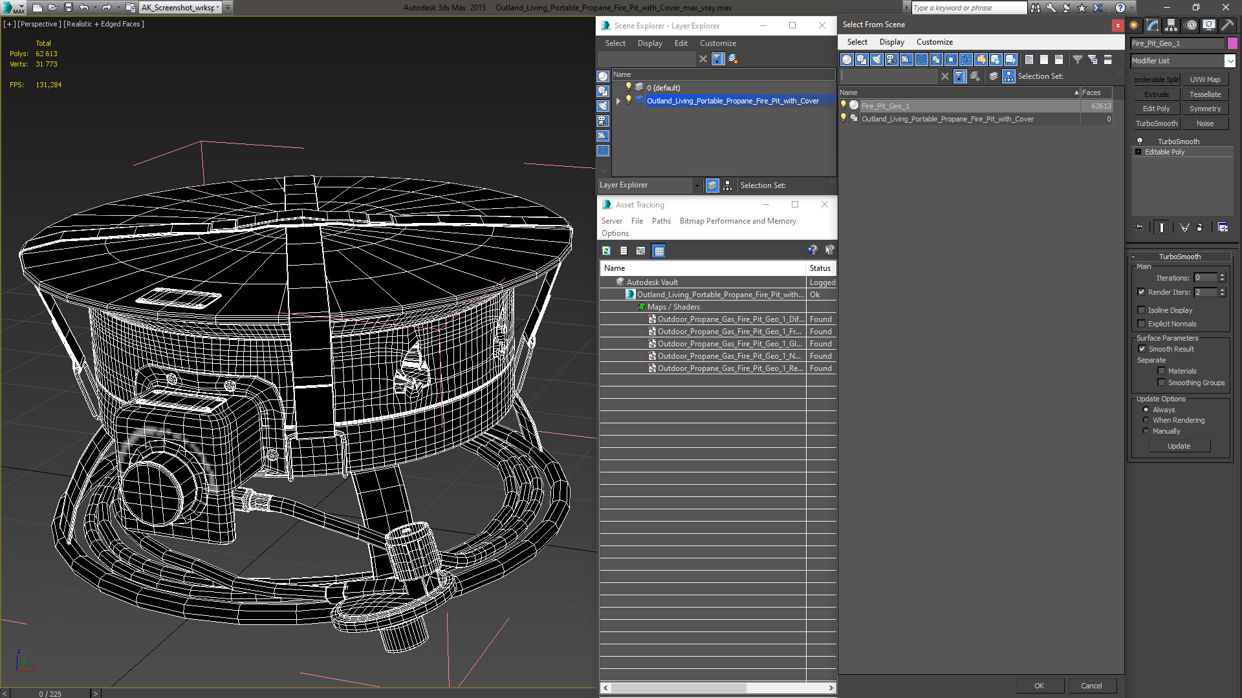The width and height of the screenshot is (1242, 698).
Task: Click Select All icon in Select From Scene
Action: (x=1029, y=59)
